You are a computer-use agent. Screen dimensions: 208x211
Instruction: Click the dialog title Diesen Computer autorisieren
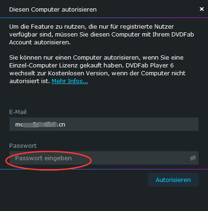tap(53, 10)
